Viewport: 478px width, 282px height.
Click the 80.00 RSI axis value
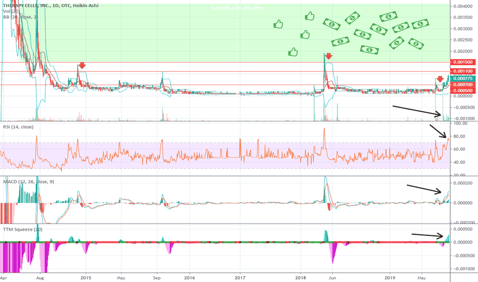coord(460,136)
